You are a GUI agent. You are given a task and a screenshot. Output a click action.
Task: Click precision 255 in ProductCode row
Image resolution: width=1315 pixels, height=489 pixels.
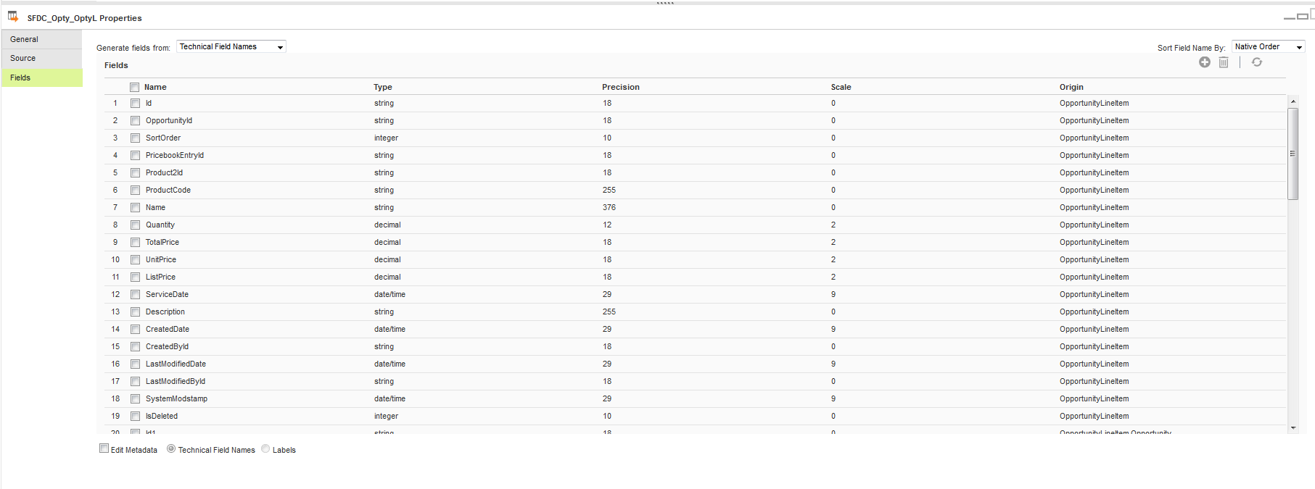(609, 190)
